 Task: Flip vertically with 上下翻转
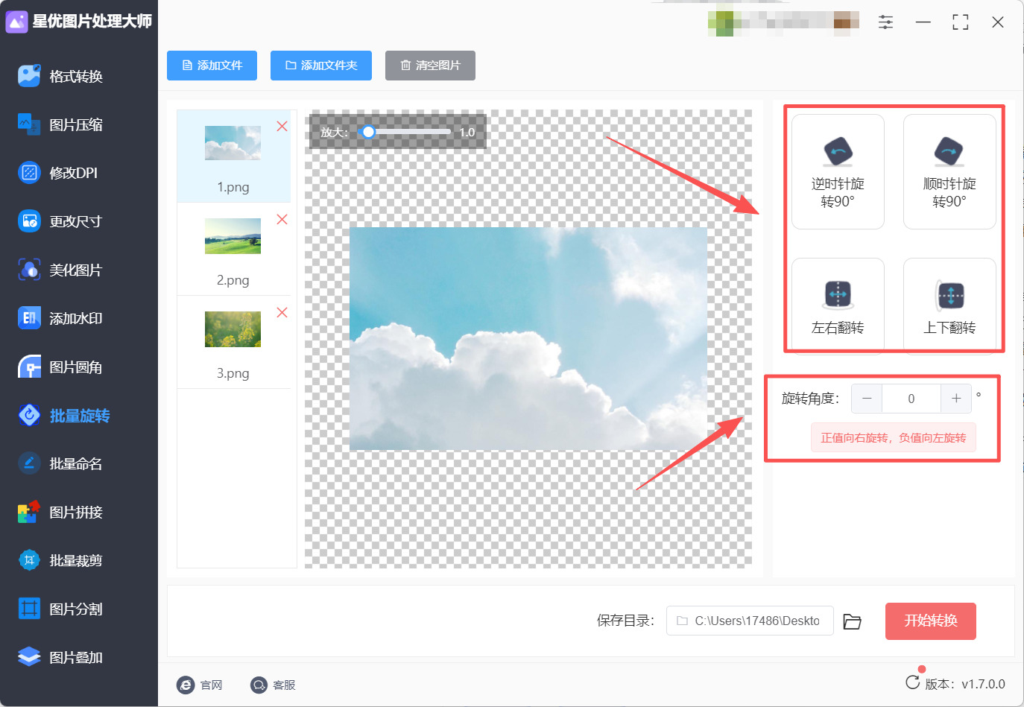click(949, 305)
